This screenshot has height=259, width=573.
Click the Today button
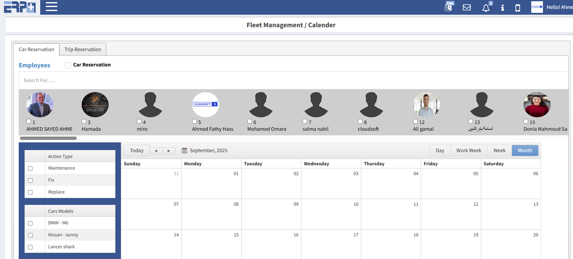137,151
